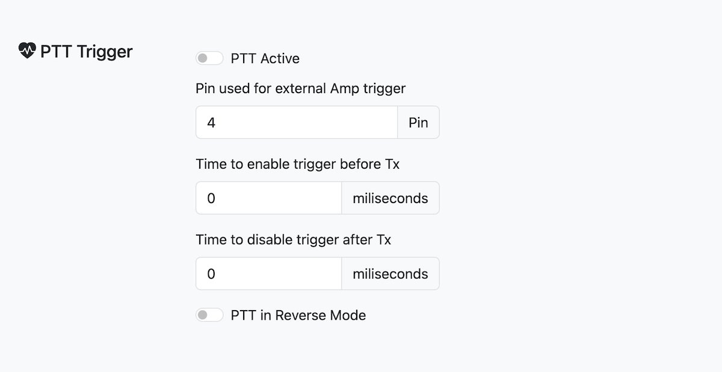Image resolution: width=722 pixels, height=372 pixels.
Task: Focus the enable trigger before Tx field
Action: (268, 198)
